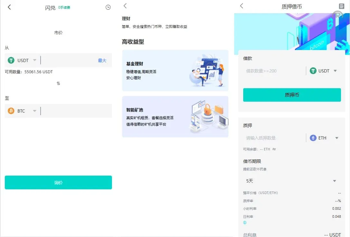Click the swap direction arrows icon
Screen dimensions: 350x237
(58, 83)
